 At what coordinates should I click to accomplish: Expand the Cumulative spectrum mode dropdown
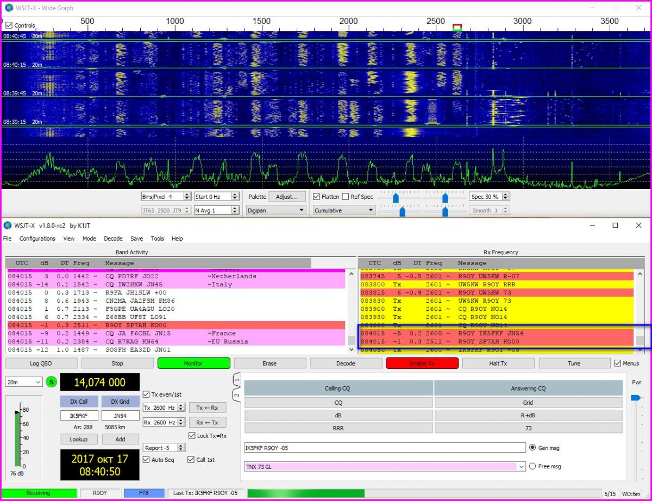344,210
